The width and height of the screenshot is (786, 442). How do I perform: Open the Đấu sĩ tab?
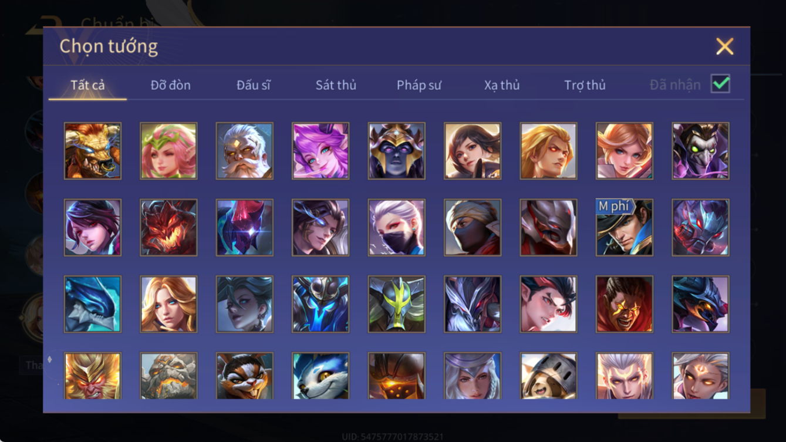(254, 85)
